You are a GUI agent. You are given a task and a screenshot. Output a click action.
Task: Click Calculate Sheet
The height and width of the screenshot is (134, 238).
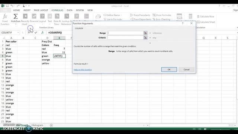[x=206, y=22]
